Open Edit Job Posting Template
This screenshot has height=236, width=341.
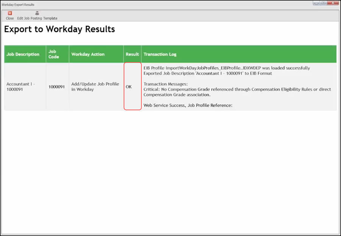tap(37, 16)
